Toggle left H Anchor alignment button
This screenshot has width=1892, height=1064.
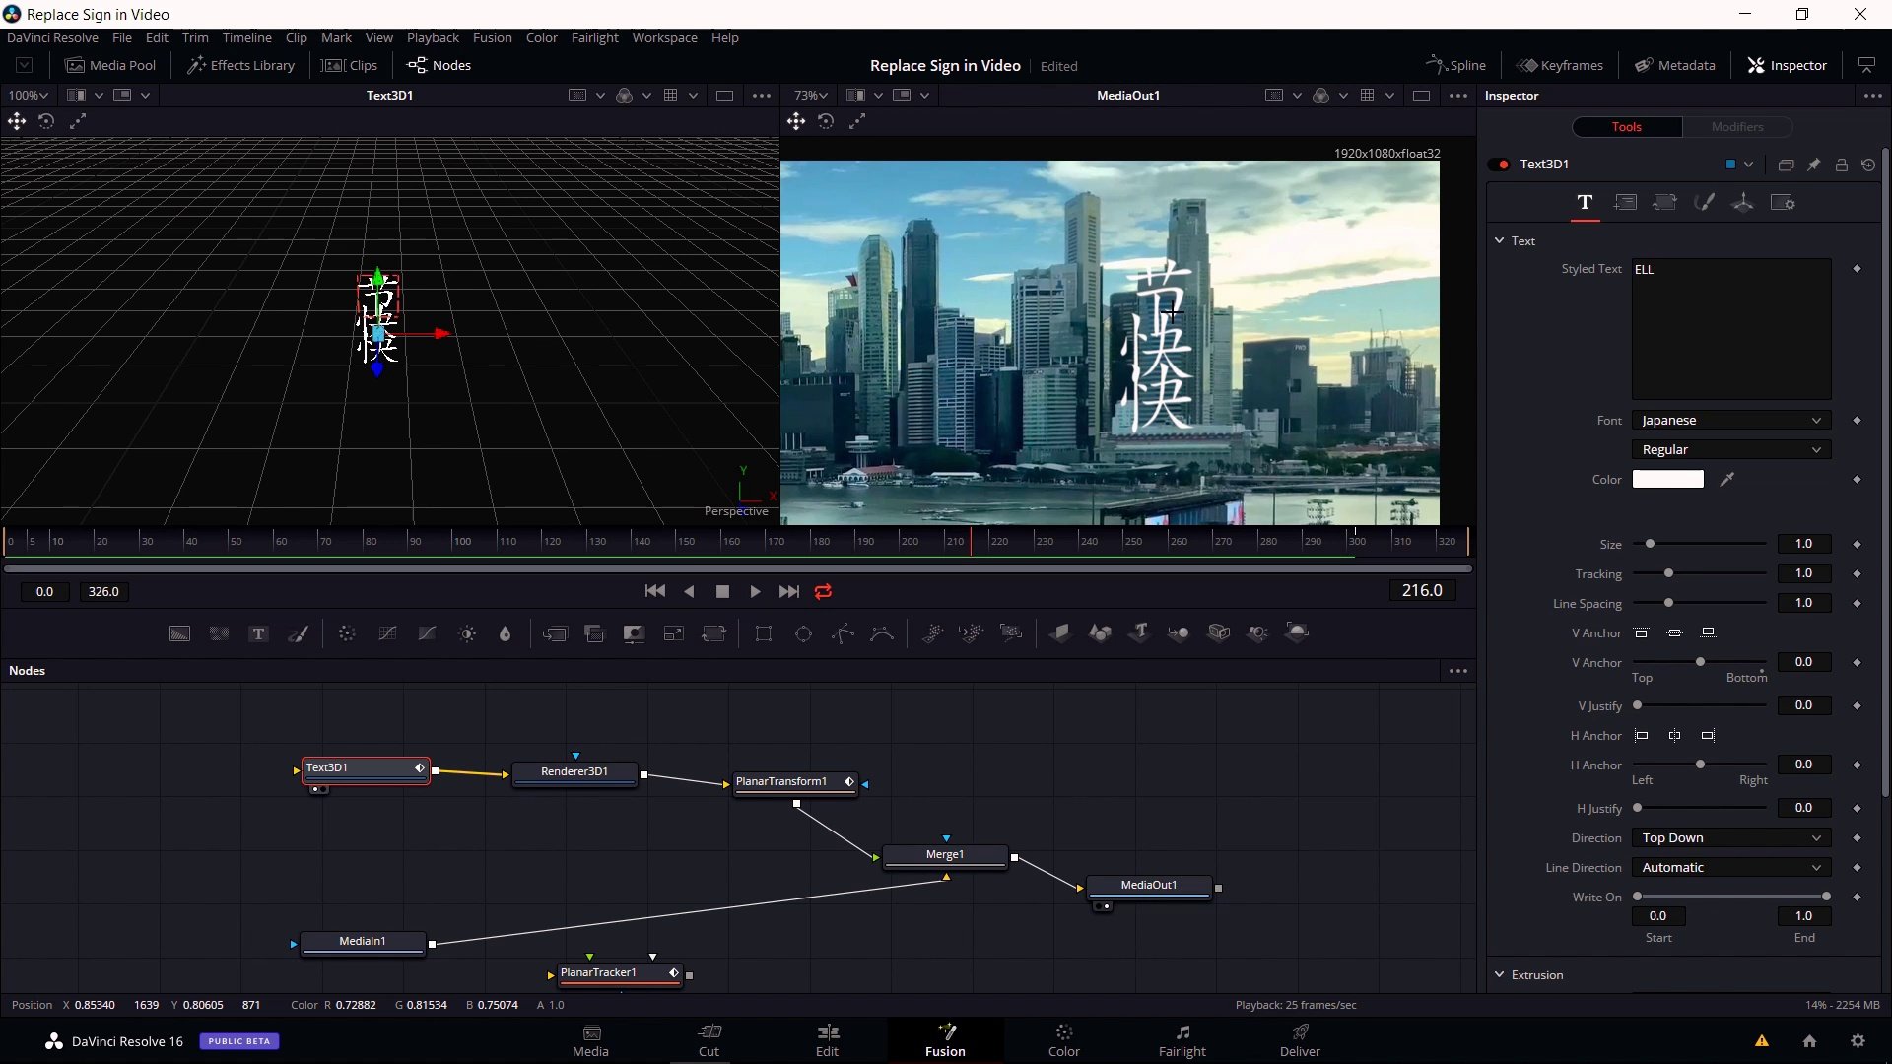coord(1641,735)
